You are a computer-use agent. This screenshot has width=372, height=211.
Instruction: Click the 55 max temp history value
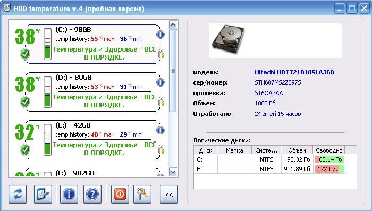(x=95, y=39)
